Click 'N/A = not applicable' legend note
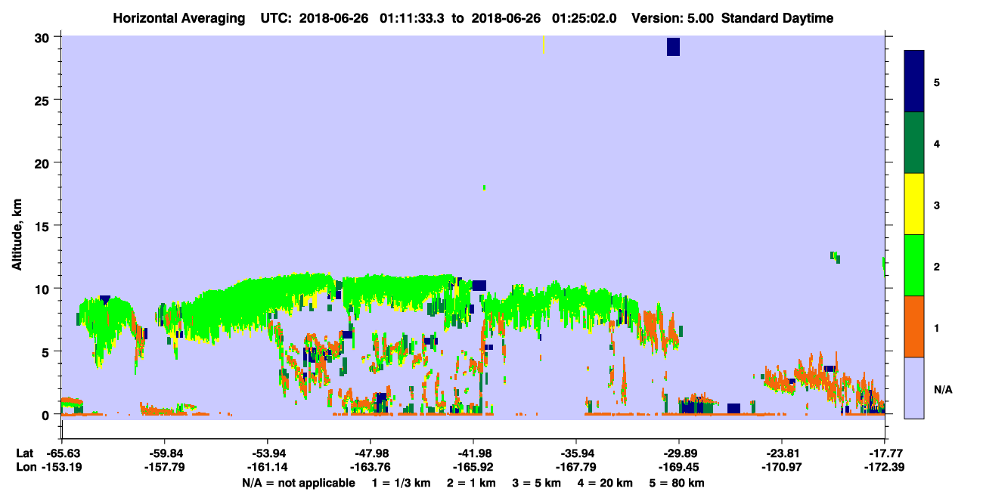Screen dimensions: 983x504 coord(298,483)
